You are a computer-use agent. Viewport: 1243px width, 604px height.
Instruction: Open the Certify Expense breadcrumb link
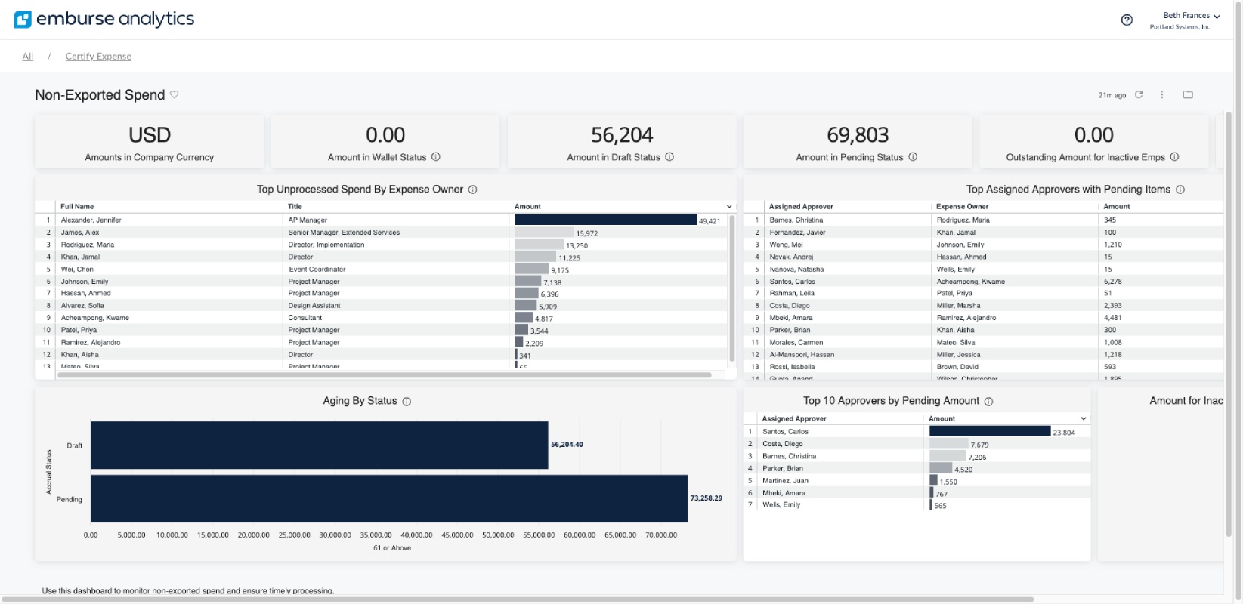tap(98, 57)
